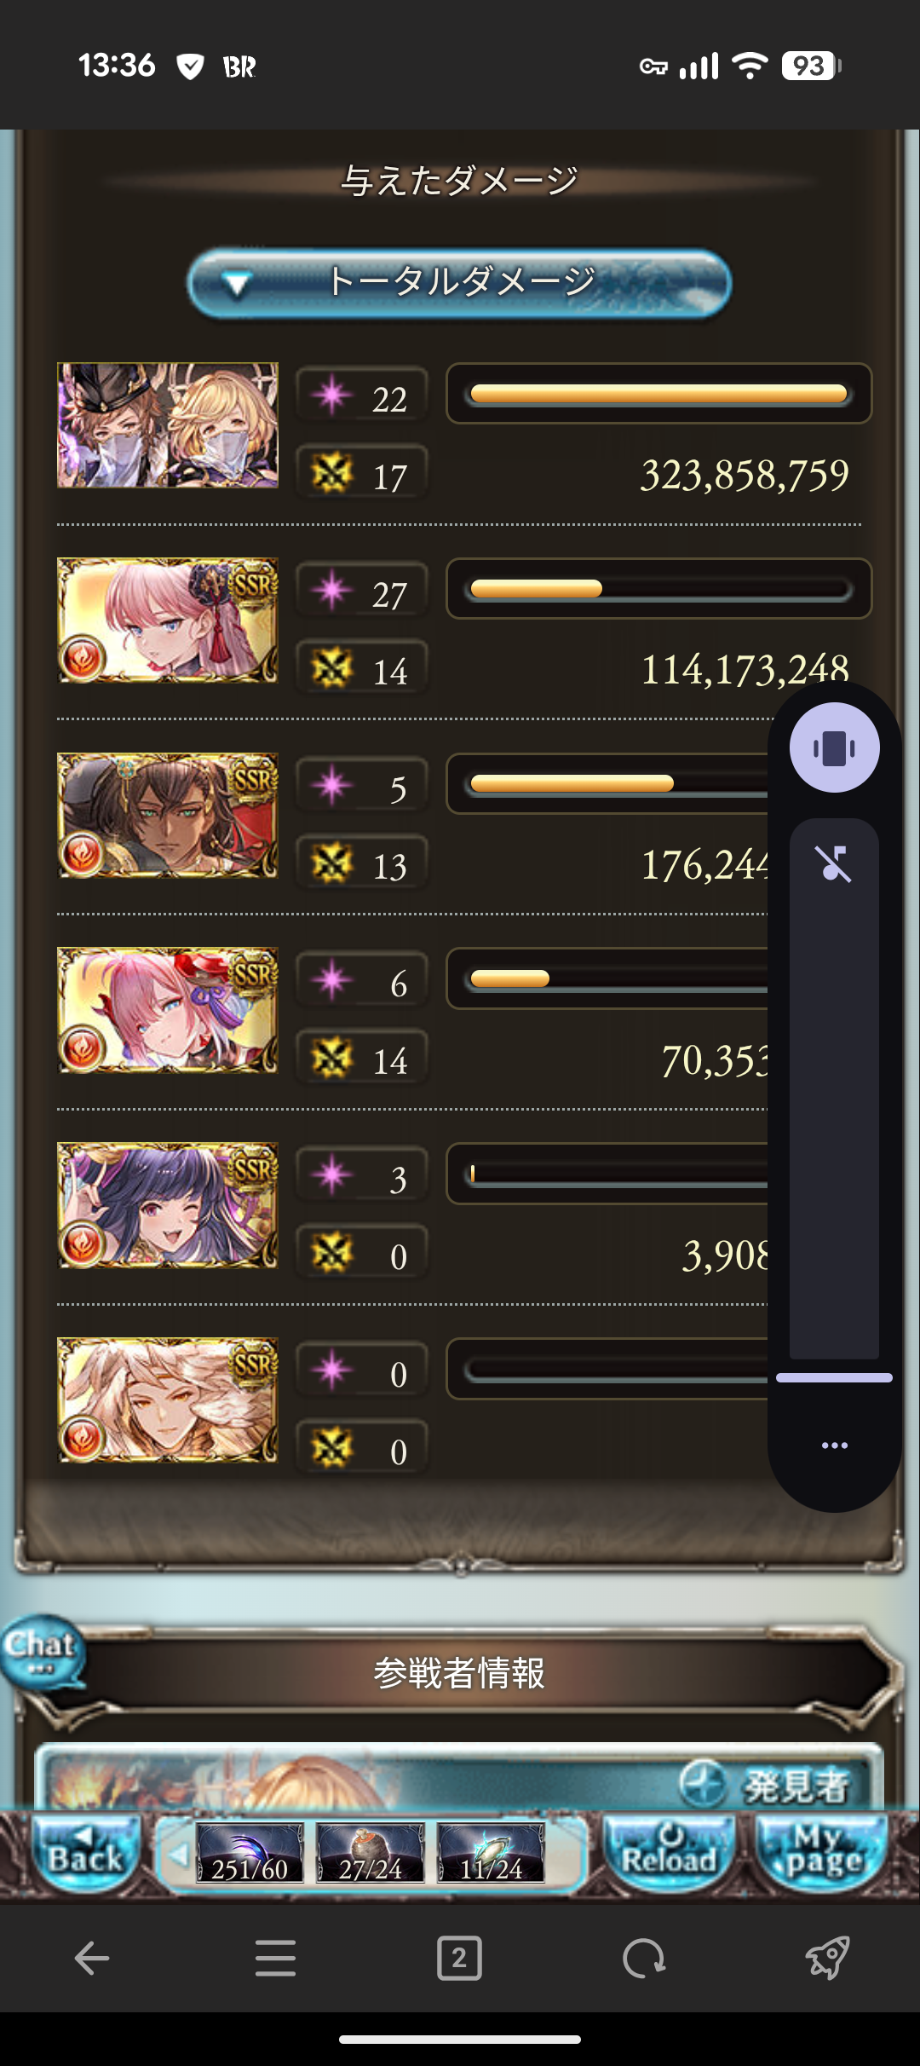The image size is (920, 2066).
Task: Open volume panel more options dots
Action: [834, 1446]
